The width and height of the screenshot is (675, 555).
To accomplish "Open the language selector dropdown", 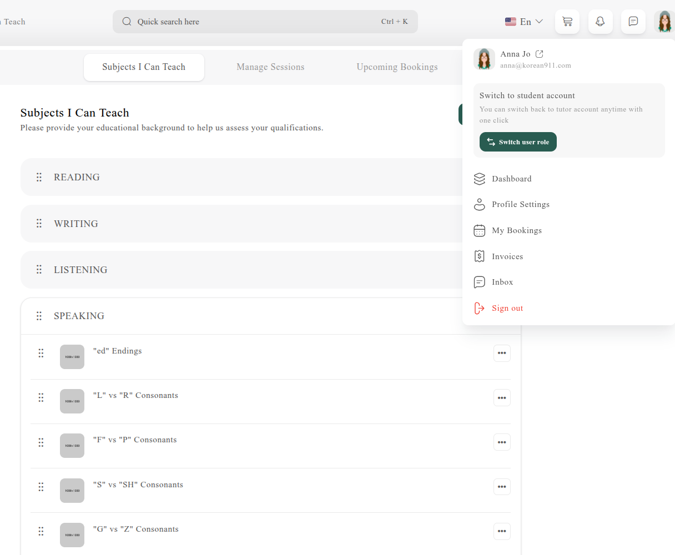I will point(523,22).
